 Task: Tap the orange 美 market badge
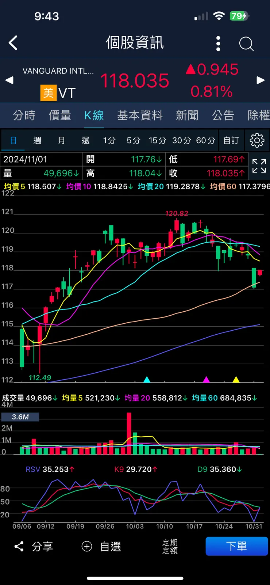pos(49,93)
